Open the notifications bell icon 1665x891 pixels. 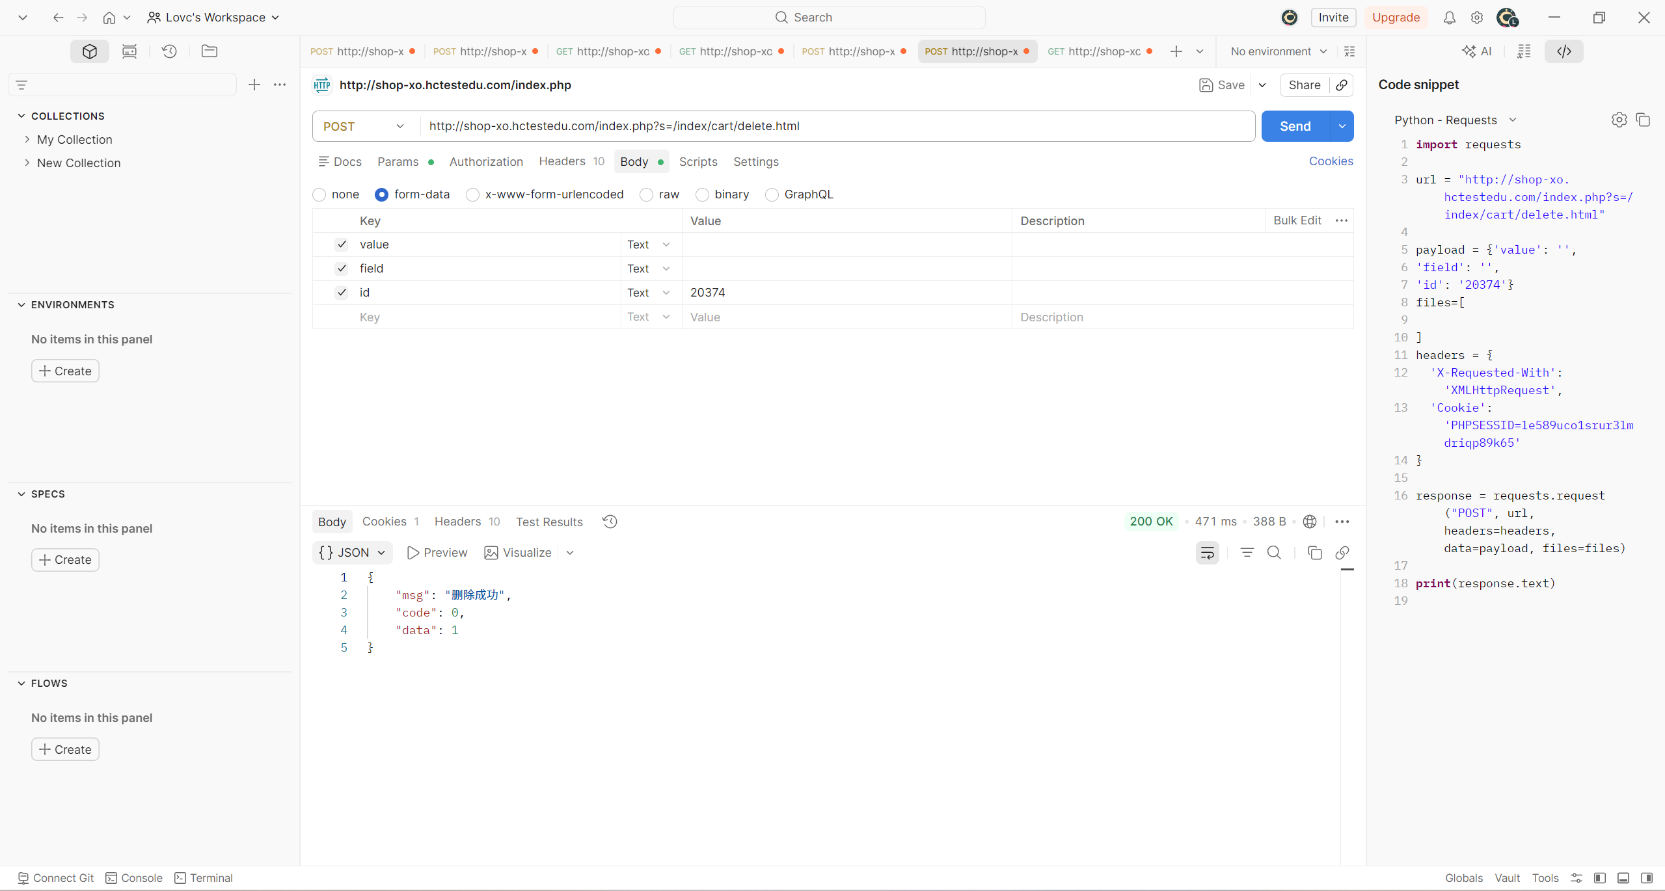[x=1449, y=18]
